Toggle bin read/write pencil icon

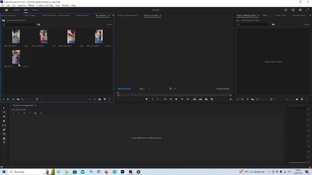pyautogui.click(x=3, y=99)
